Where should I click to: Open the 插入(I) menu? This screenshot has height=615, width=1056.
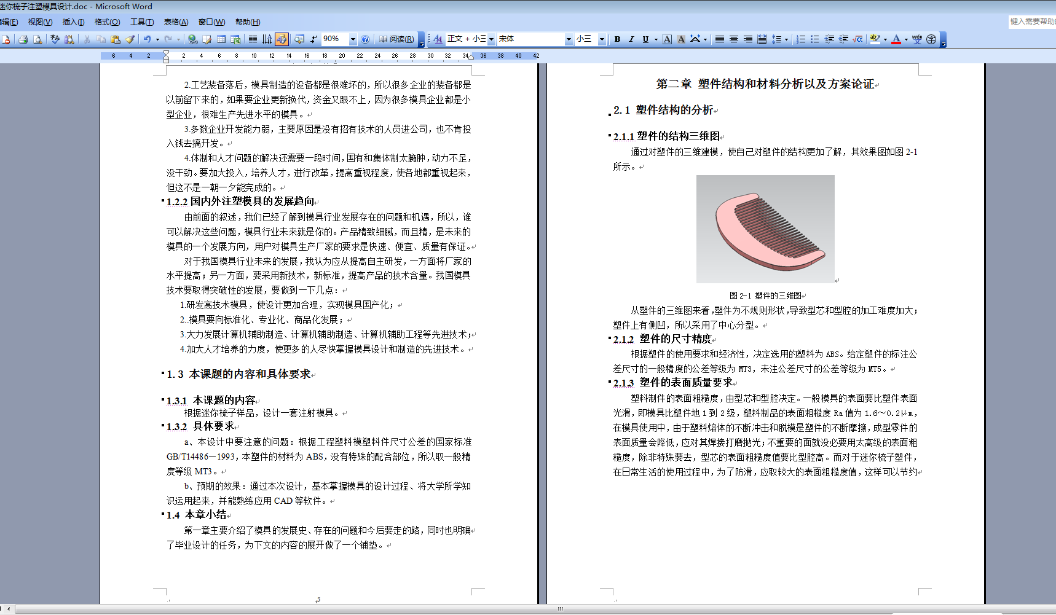click(73, 22)
